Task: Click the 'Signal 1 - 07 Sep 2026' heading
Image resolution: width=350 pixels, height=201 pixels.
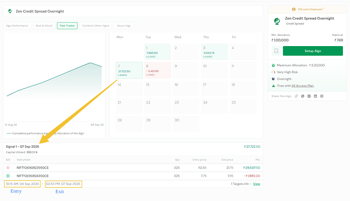Action: [x=22, y=147]
